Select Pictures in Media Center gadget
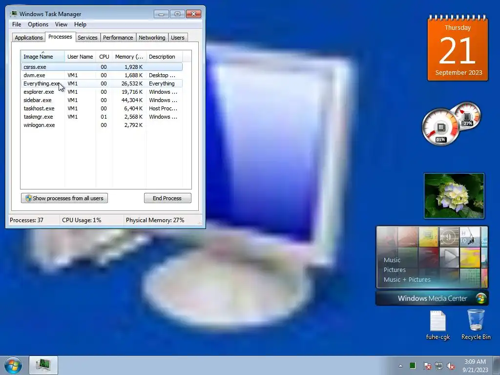This screenshot has height=375, width=500. pos(395,270)
